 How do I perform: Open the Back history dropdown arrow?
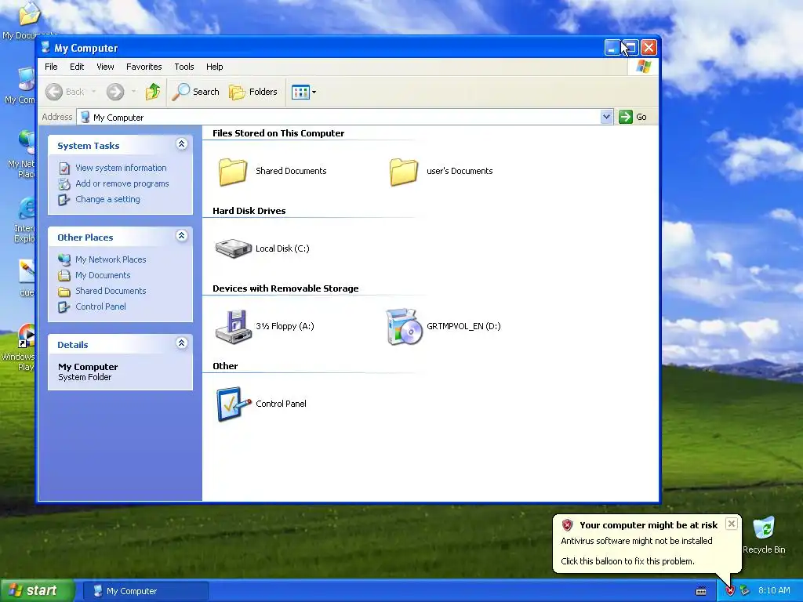tap(94, 92)
